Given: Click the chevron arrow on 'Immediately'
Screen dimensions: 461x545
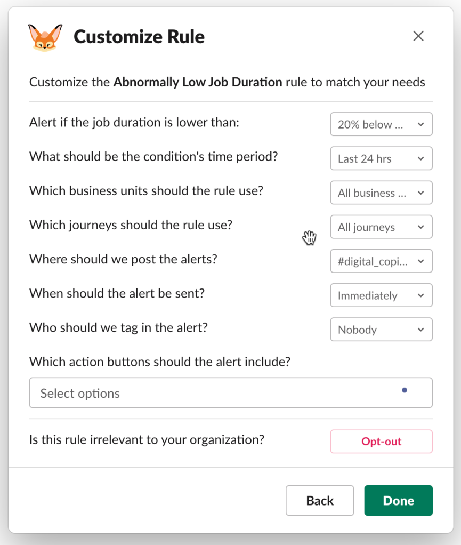Looking at the screenshot, I should click(x=420, y=295).
